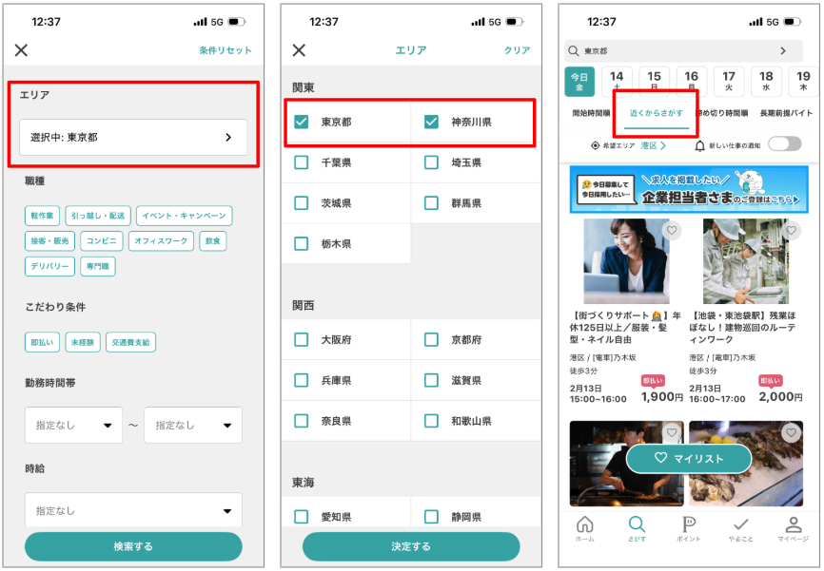Check the 兵庫県 checkbox

pos(301,380)
